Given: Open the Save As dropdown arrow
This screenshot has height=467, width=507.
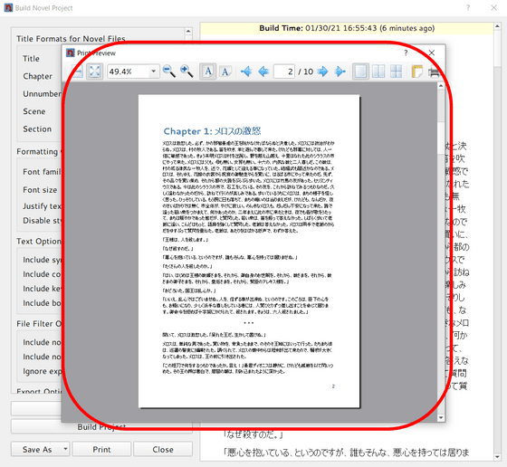Looking at the screenshot, I should coord(65,449).
